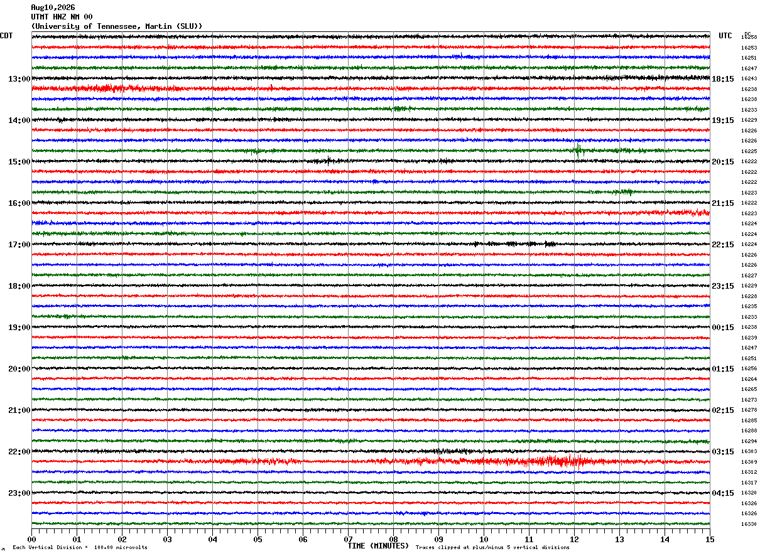Click the '09' minute axis tick label
The height and width of the screenshot is (556, 760).
point(438,539)
